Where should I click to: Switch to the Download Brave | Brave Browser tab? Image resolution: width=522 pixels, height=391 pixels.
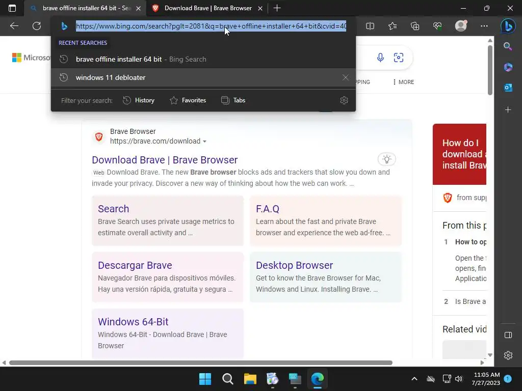[x=208, y=8]
